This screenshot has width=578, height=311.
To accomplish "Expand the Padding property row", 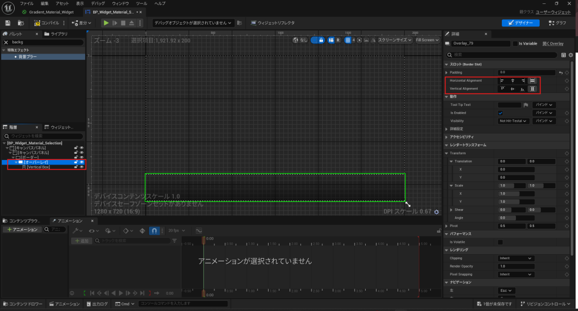I will [x=446, y=73].
